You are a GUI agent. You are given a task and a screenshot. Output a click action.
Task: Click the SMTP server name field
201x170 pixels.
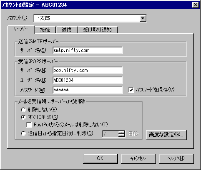pos(88,50)
